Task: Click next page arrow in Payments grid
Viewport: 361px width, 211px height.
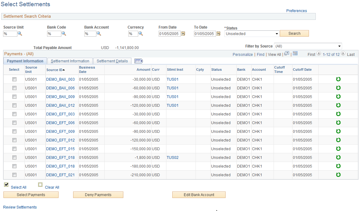Action: pos(343,53)
